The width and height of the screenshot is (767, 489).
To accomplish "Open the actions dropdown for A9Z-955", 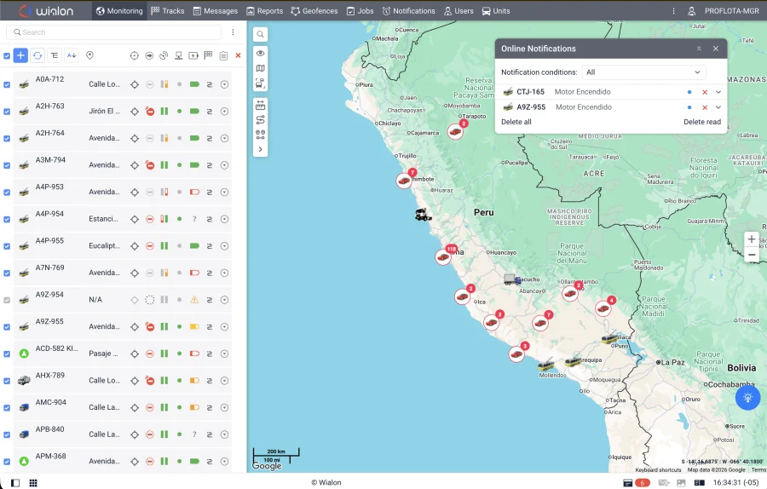I will (x=224, y=326).
